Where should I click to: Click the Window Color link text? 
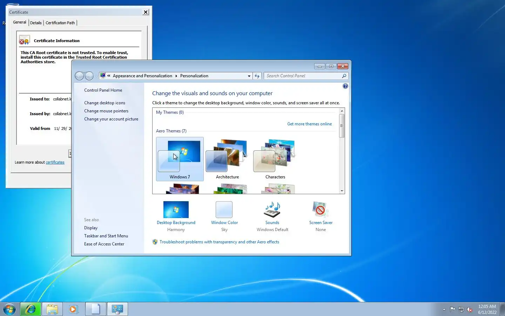pyautogui.click(x=224, y=223)
